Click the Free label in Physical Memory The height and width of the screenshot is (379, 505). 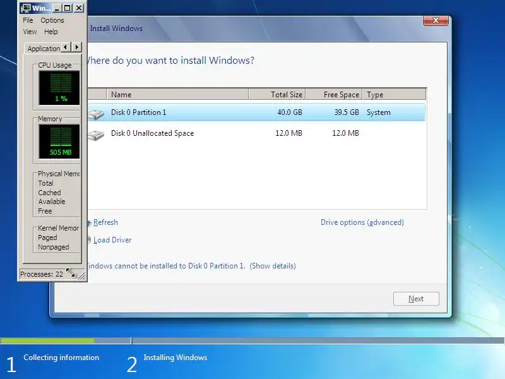coord(45,211)
